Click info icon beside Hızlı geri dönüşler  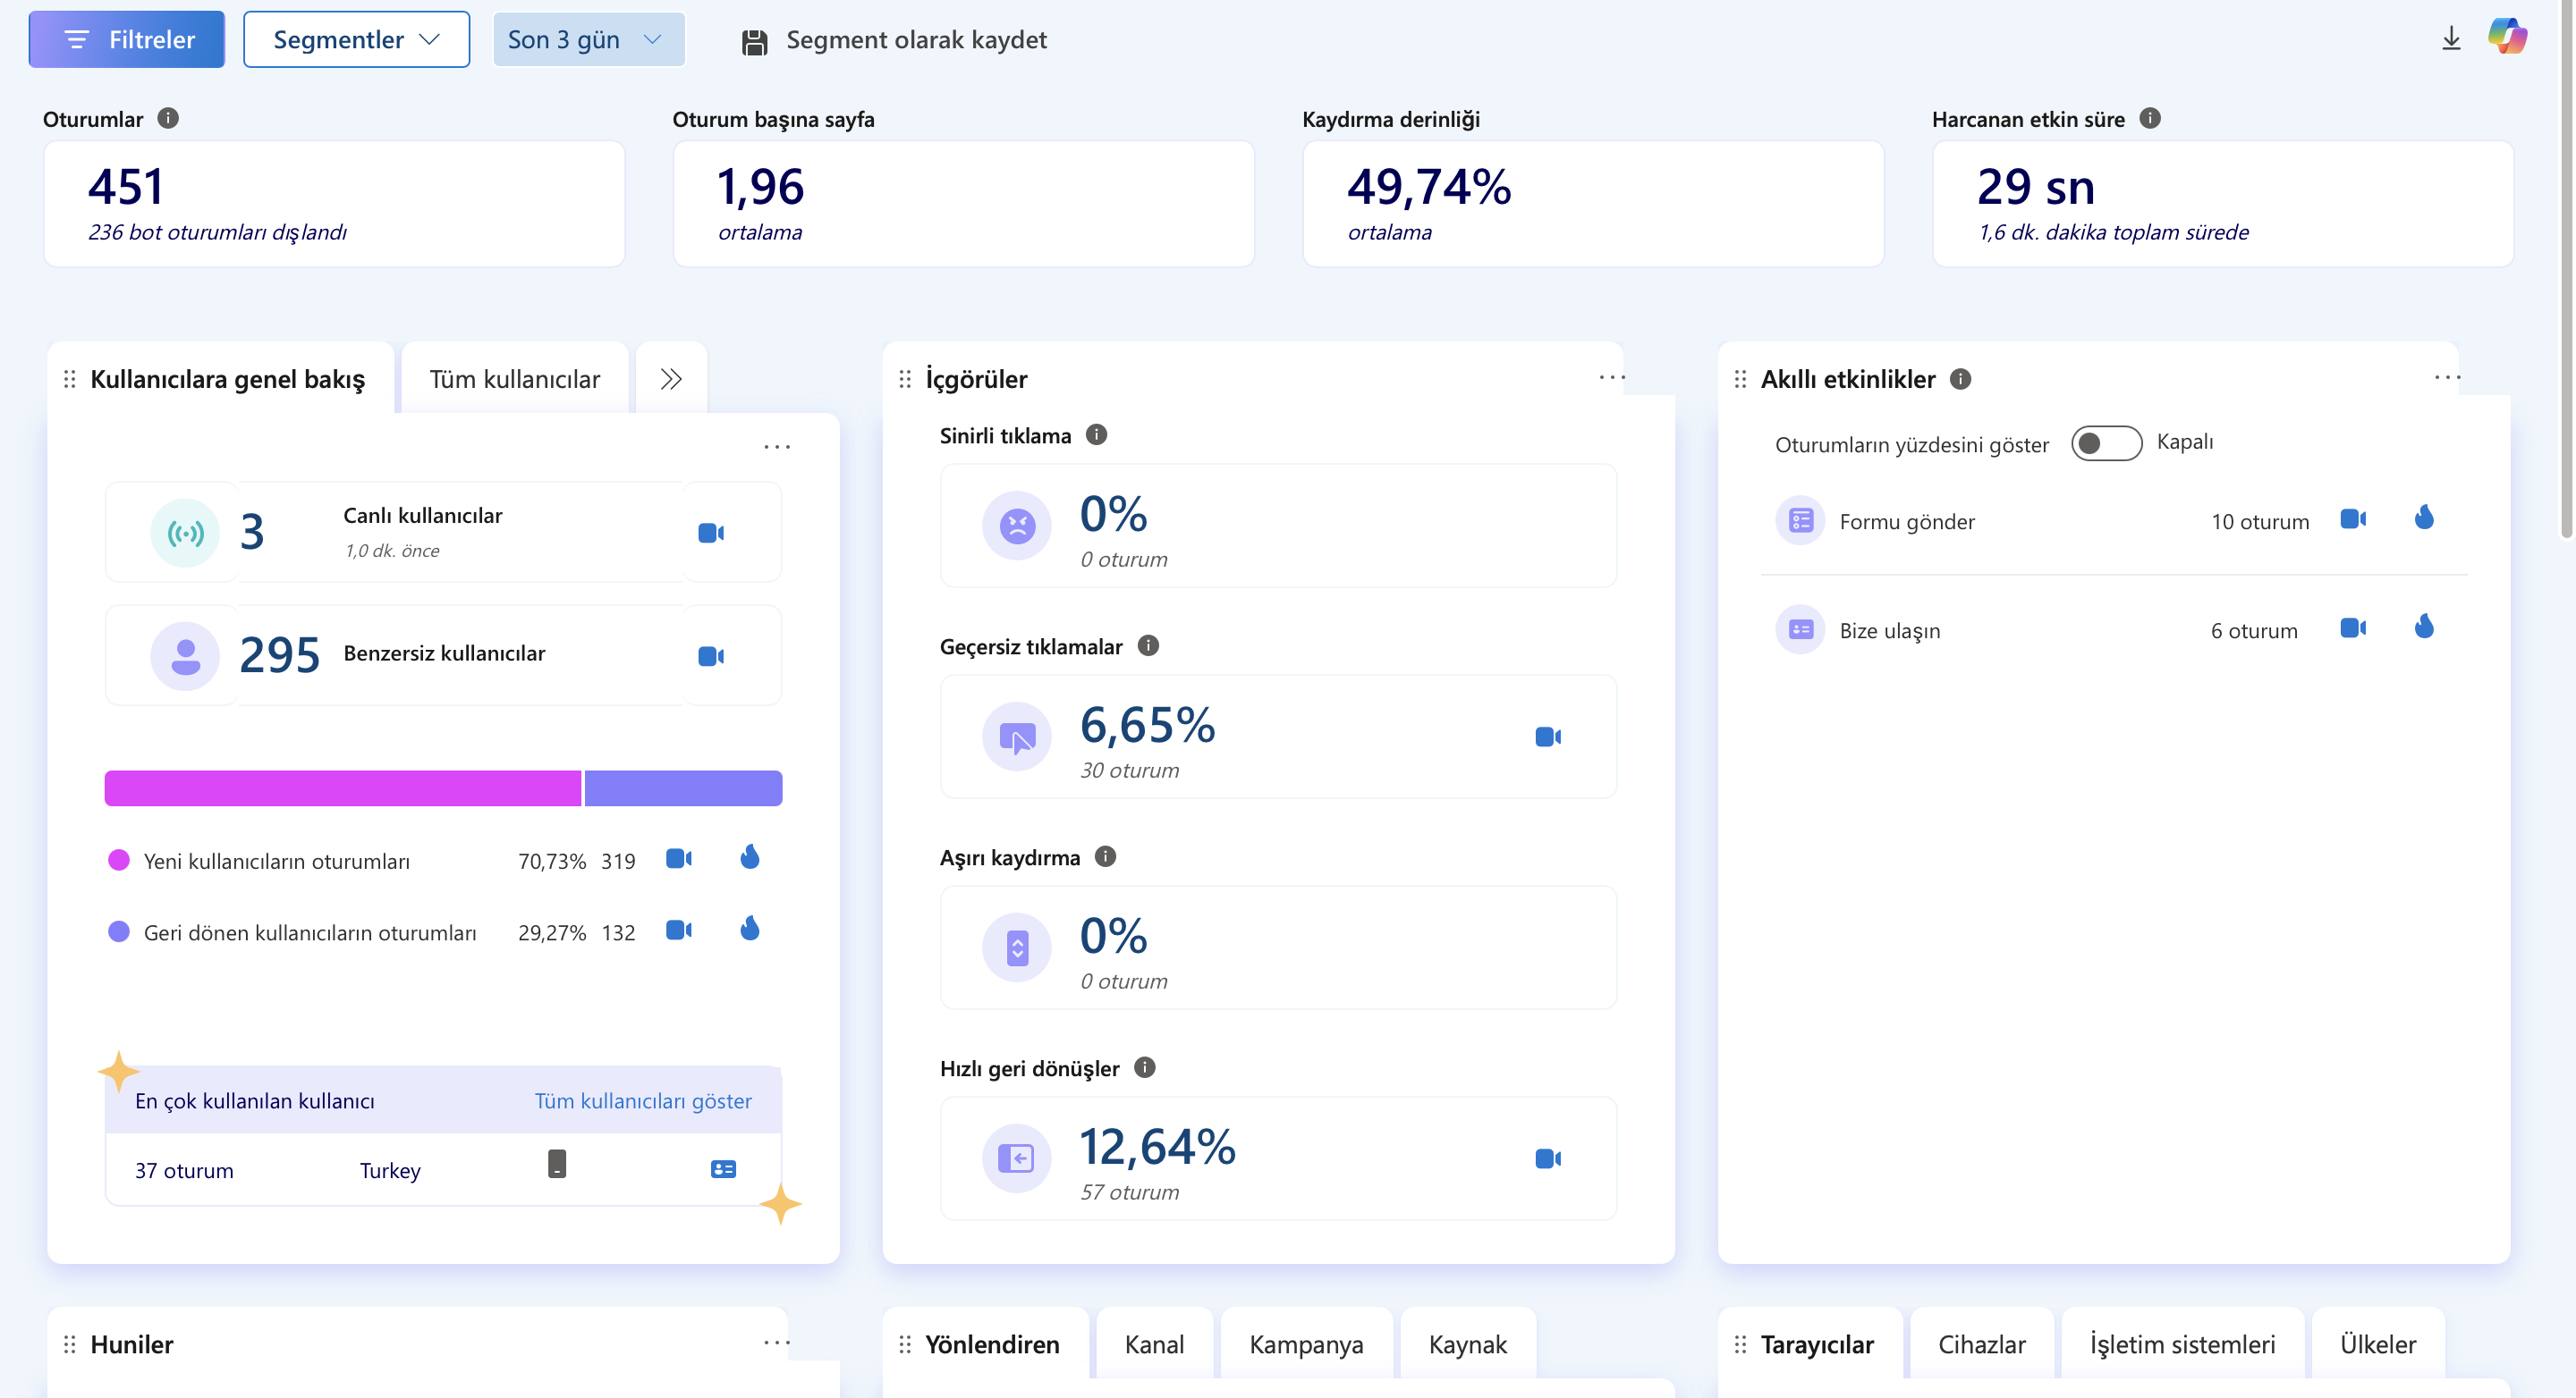pyautogui.click(x=1146, y=1067)
